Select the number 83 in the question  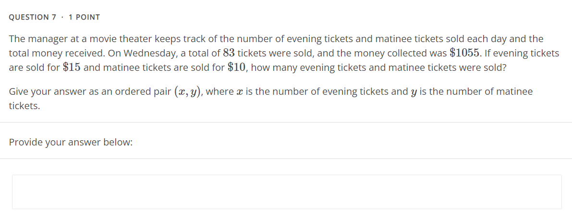[229, 53]
